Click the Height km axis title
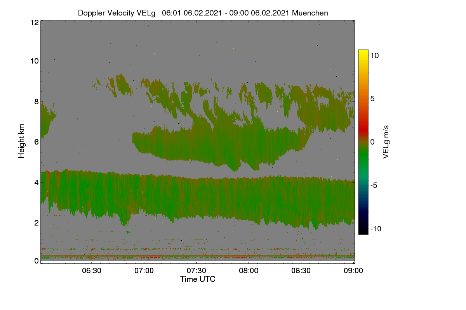466x310 pixels. pos(22,141)
